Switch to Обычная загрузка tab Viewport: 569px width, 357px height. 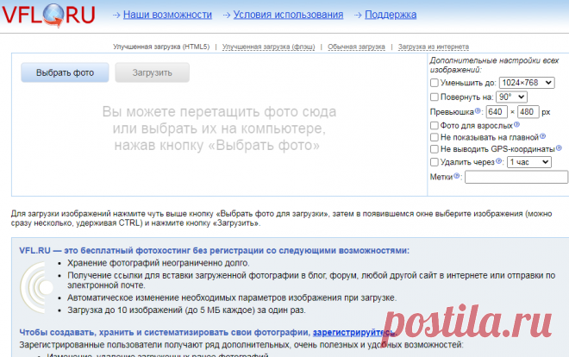356,47
